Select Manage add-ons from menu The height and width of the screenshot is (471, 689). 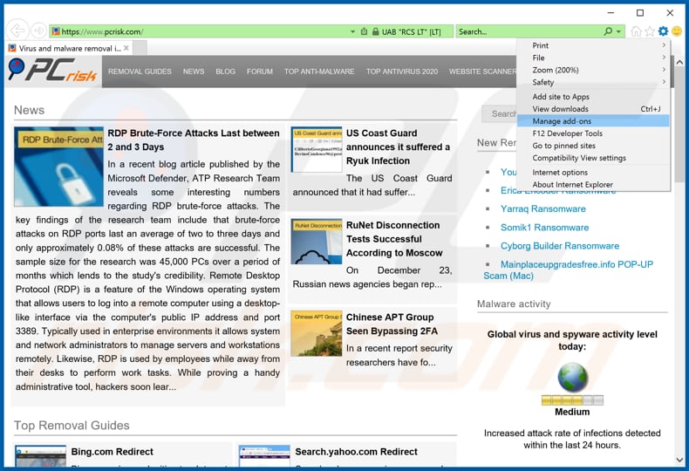[x=593, y=121]
